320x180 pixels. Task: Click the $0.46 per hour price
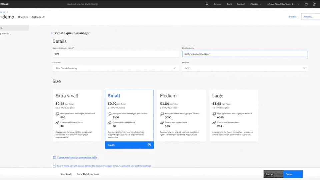click(64, 104)
